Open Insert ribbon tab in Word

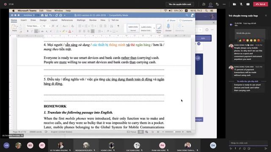click(x=24, y=20)
